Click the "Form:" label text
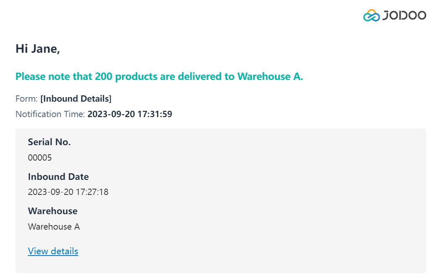 [x=27, y=99]
